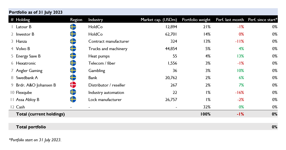
Task: Click the Contract manufacturer industry cell
Action: 109,41
